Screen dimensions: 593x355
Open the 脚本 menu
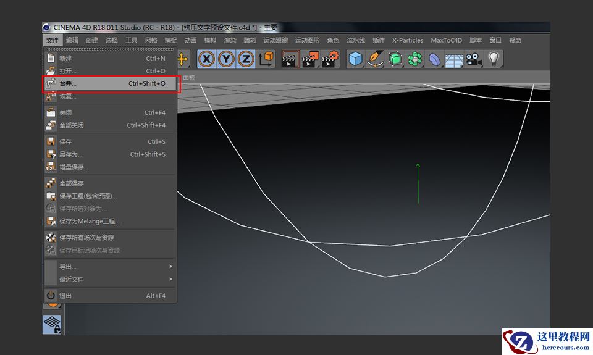point(476,40)
